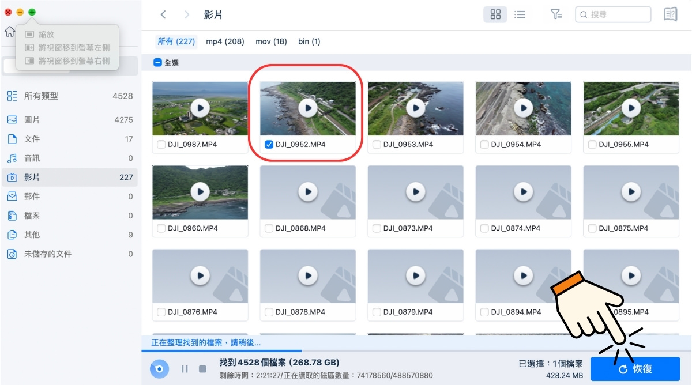Play the DJI_0960.MP4 preview
Viewport: 692px width, 385px height.
coord(200,192)
